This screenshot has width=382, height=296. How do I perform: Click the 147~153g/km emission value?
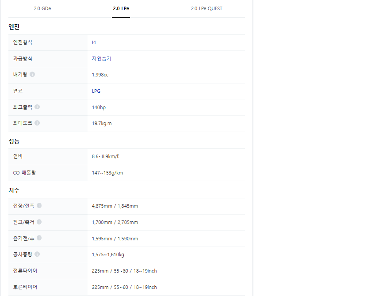(x=107, y=173)
